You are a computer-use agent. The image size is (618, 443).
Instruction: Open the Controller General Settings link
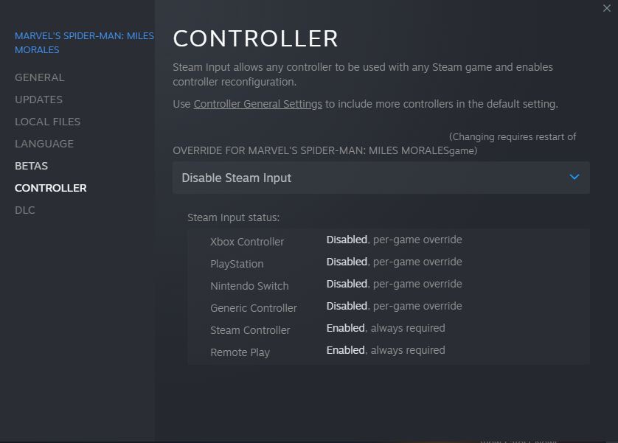pos(257,104)
